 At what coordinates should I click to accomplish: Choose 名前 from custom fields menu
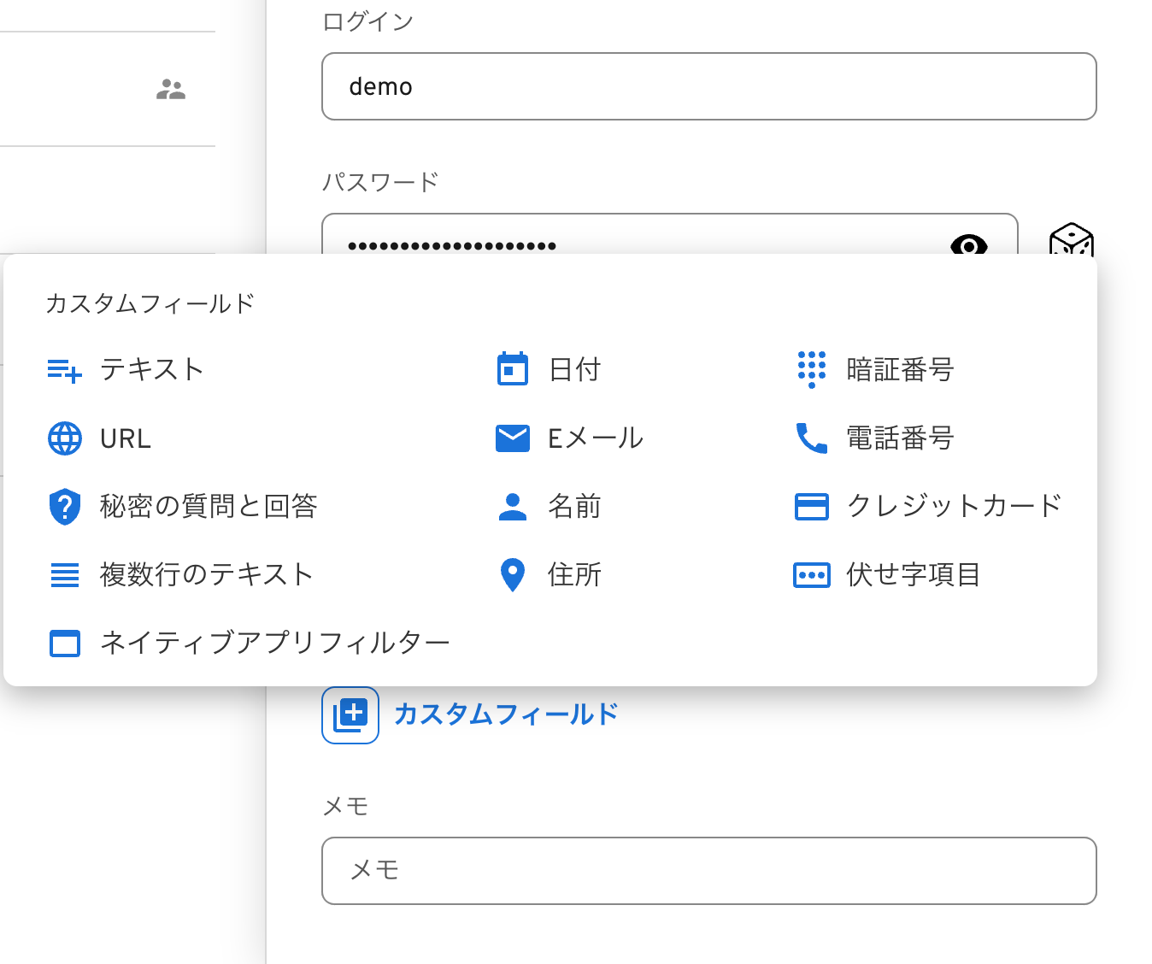coord(574,507)
